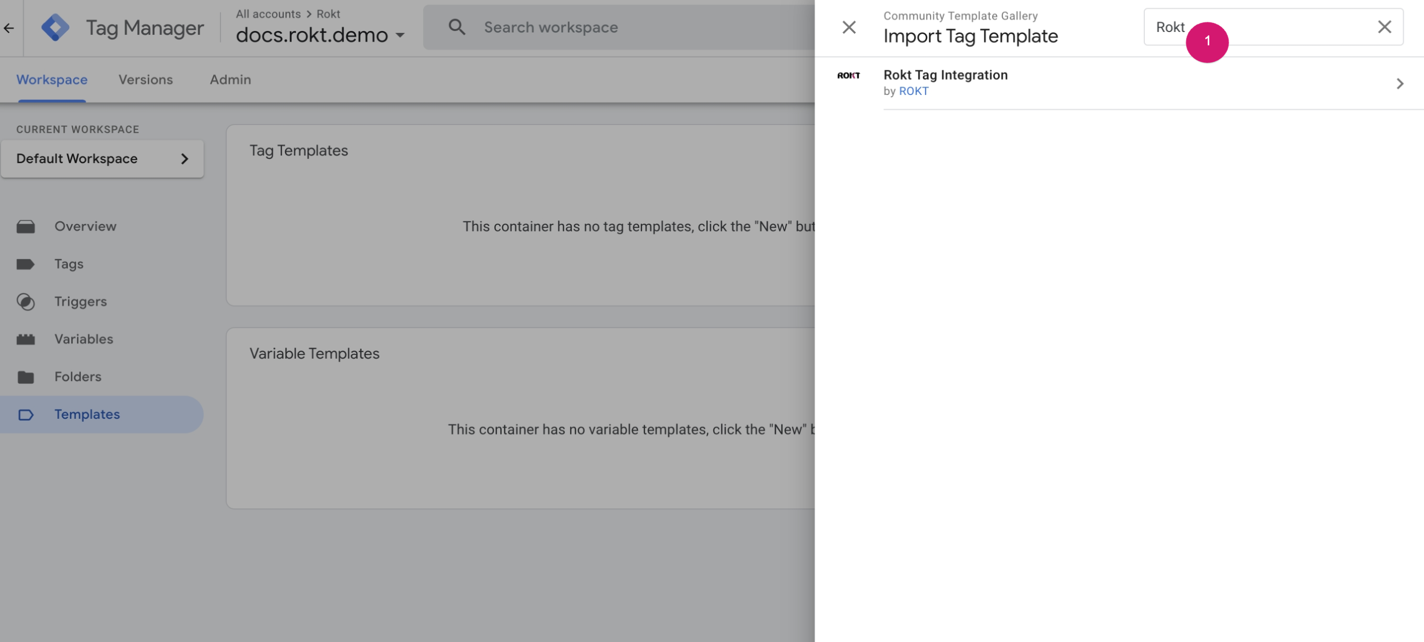Click the Folders icon
The width and height of the screenshot is (1424, 642).
[x=25, y=377]
